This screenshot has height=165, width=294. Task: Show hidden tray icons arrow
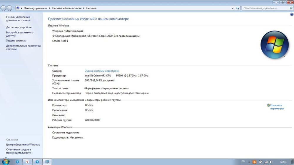point(249,162)
